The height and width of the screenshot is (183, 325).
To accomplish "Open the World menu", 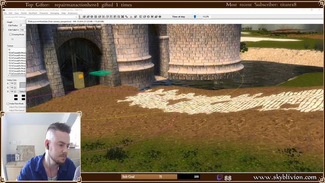I will coord(24,13).
